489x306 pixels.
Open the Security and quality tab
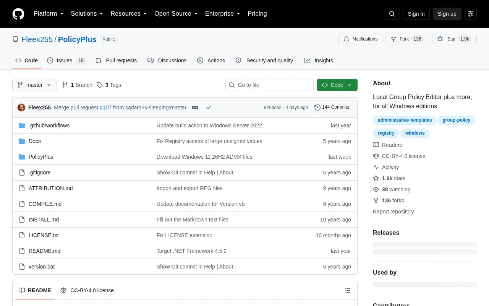(264, 60)
